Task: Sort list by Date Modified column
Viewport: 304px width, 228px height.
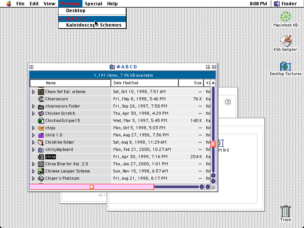Action: [x=145, y=83]
